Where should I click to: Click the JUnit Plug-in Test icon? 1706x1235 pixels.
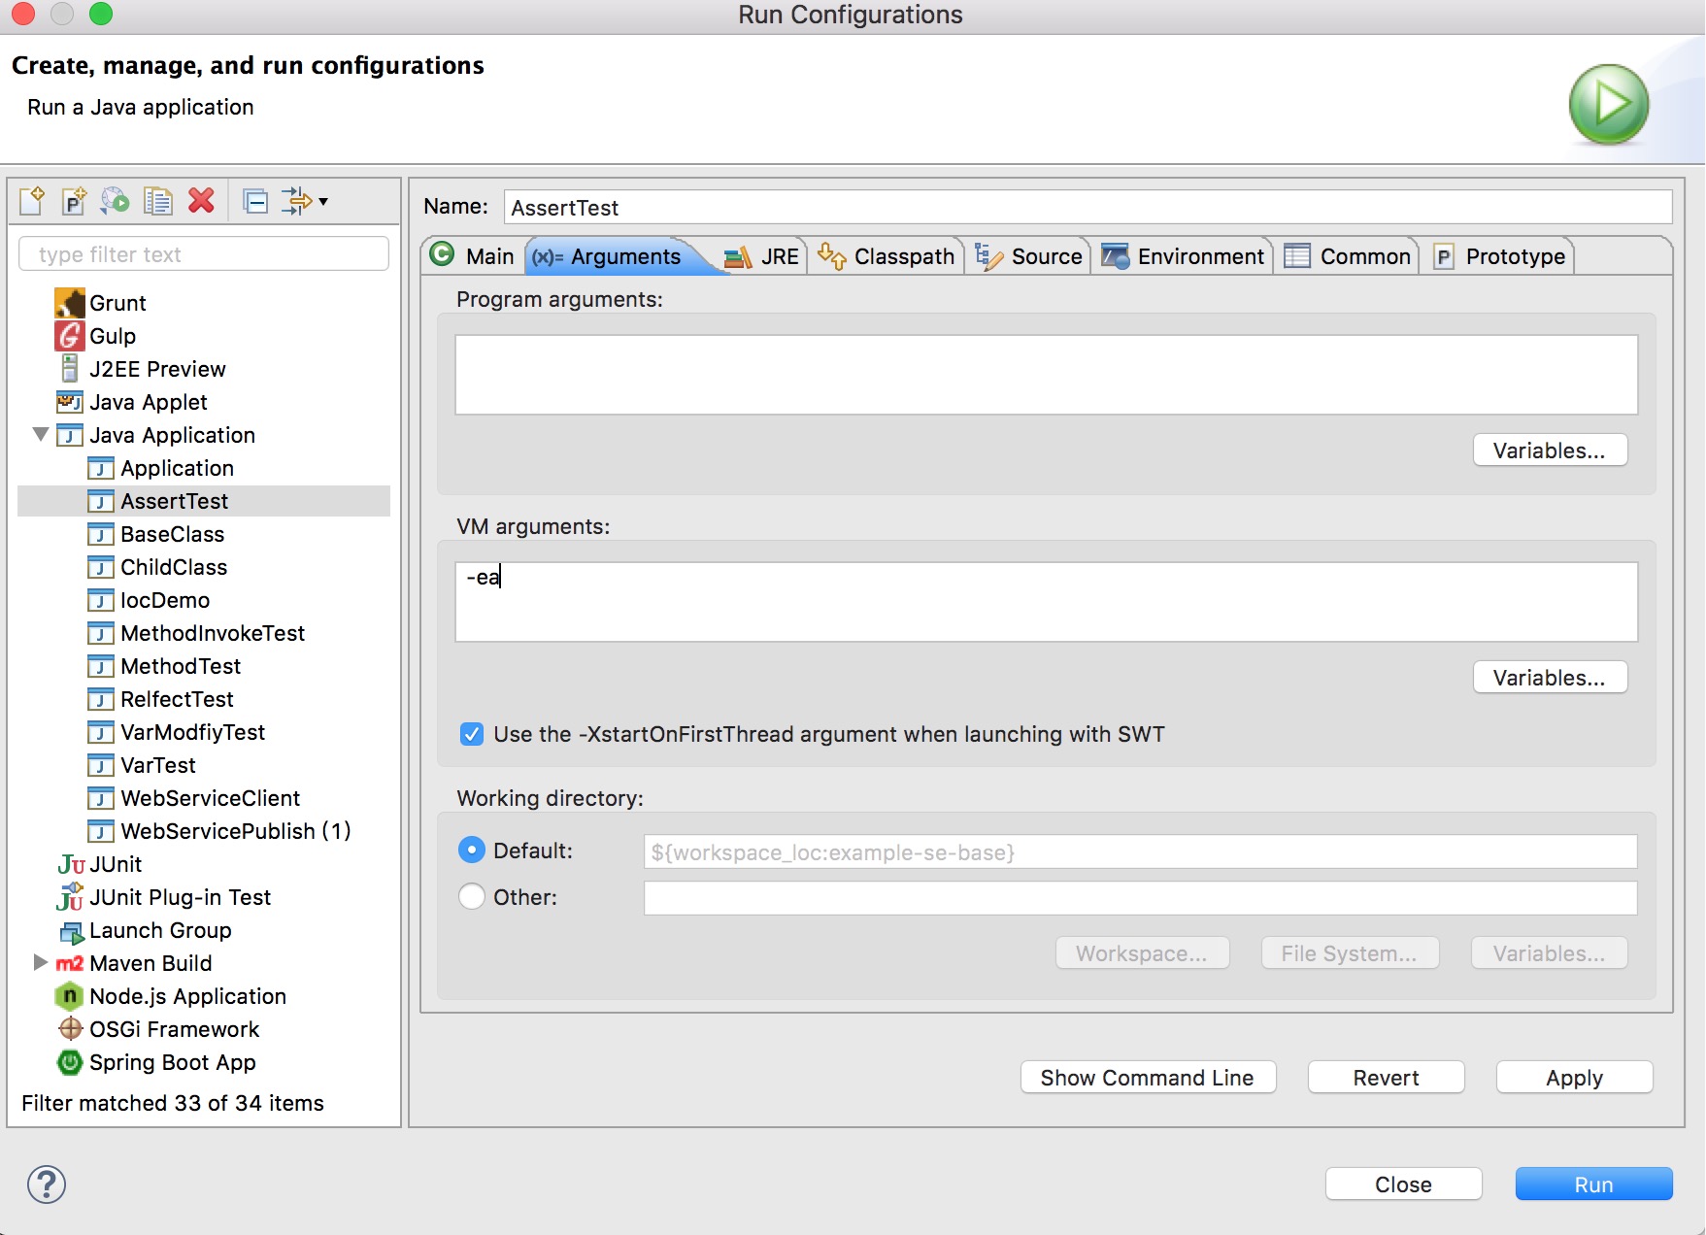click(x=70, y=897)
